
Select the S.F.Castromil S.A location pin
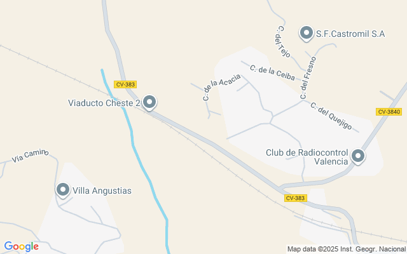click(307, 34)
